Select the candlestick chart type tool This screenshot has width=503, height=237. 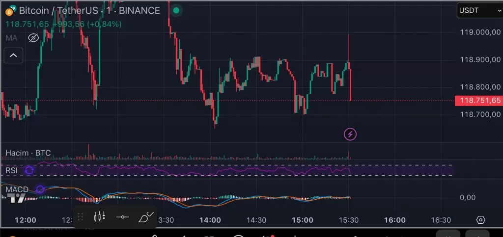pyautogui.click(x=100, y=216)
